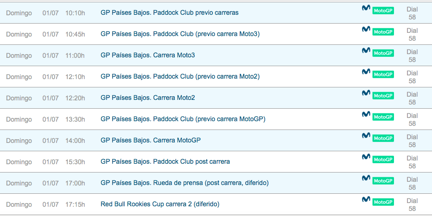Screen dimensions: 432x216
Task: Open Red Bull Rookies Cup carrera 2
Action: [159, 204]
